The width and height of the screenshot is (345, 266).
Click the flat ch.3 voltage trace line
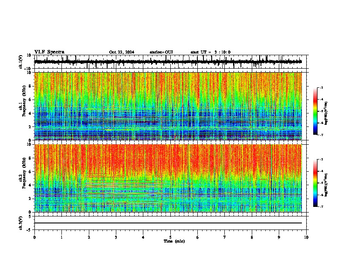168,223
